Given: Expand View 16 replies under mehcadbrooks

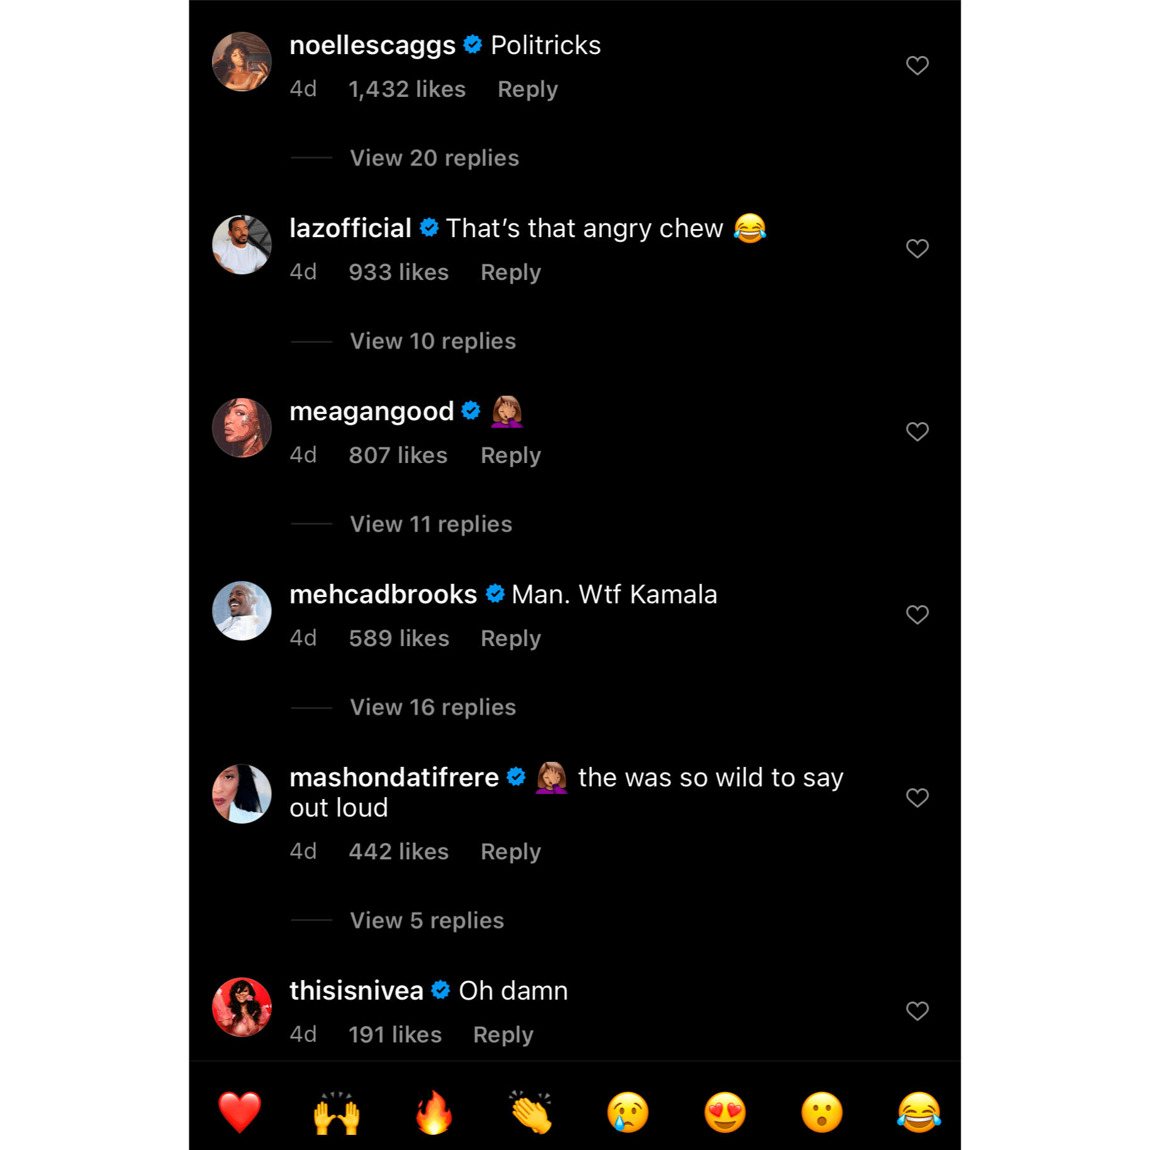Looking at the screenshot, I should click(x=433, y=707).
